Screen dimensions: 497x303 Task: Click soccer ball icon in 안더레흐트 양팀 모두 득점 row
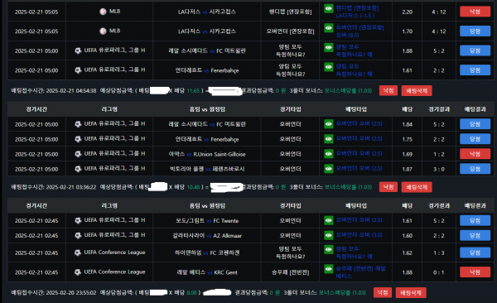tap(78, 70)
